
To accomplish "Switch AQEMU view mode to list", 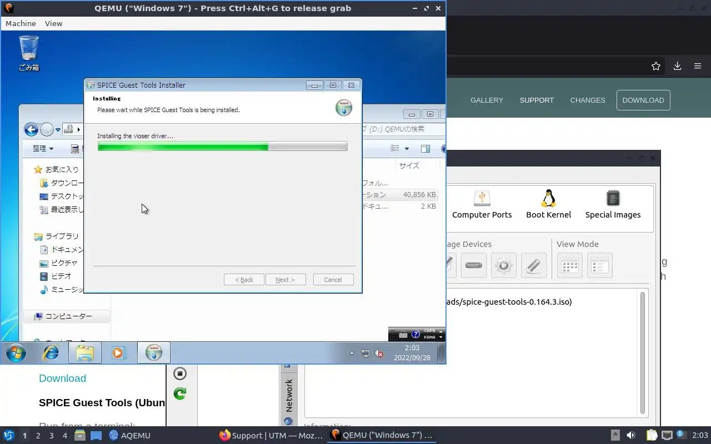I will pos(599,265).
